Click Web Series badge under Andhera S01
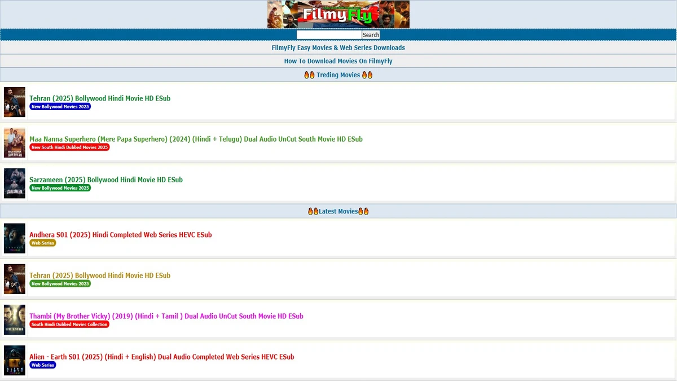This screenshot has width=677, height=381. [42, 243]
